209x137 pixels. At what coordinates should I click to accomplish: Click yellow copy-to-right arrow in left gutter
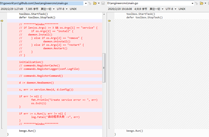(2, 21)
